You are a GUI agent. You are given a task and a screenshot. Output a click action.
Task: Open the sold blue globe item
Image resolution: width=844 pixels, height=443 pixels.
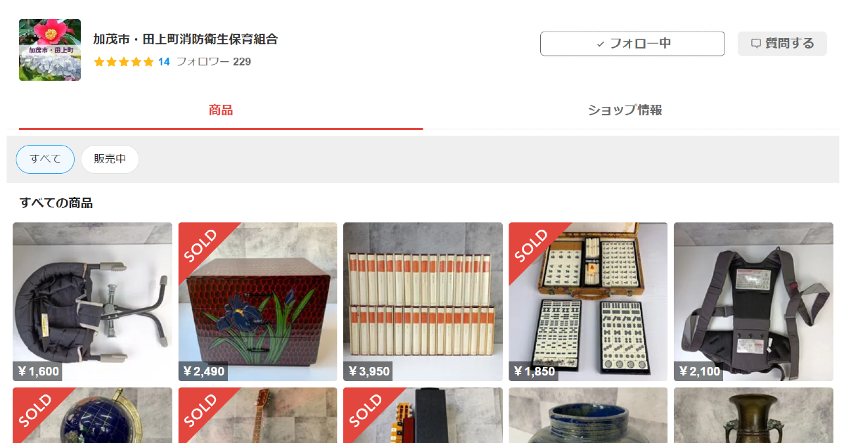(x=92, y=416)
